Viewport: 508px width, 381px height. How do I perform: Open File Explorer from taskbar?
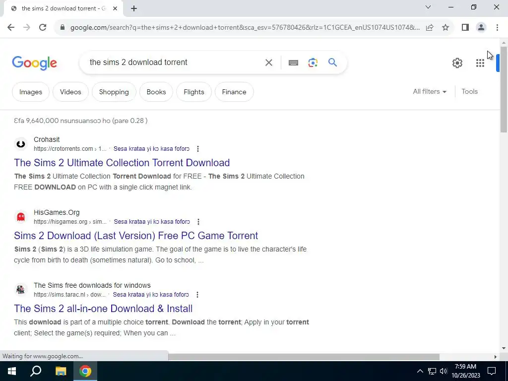pos(61,371)
